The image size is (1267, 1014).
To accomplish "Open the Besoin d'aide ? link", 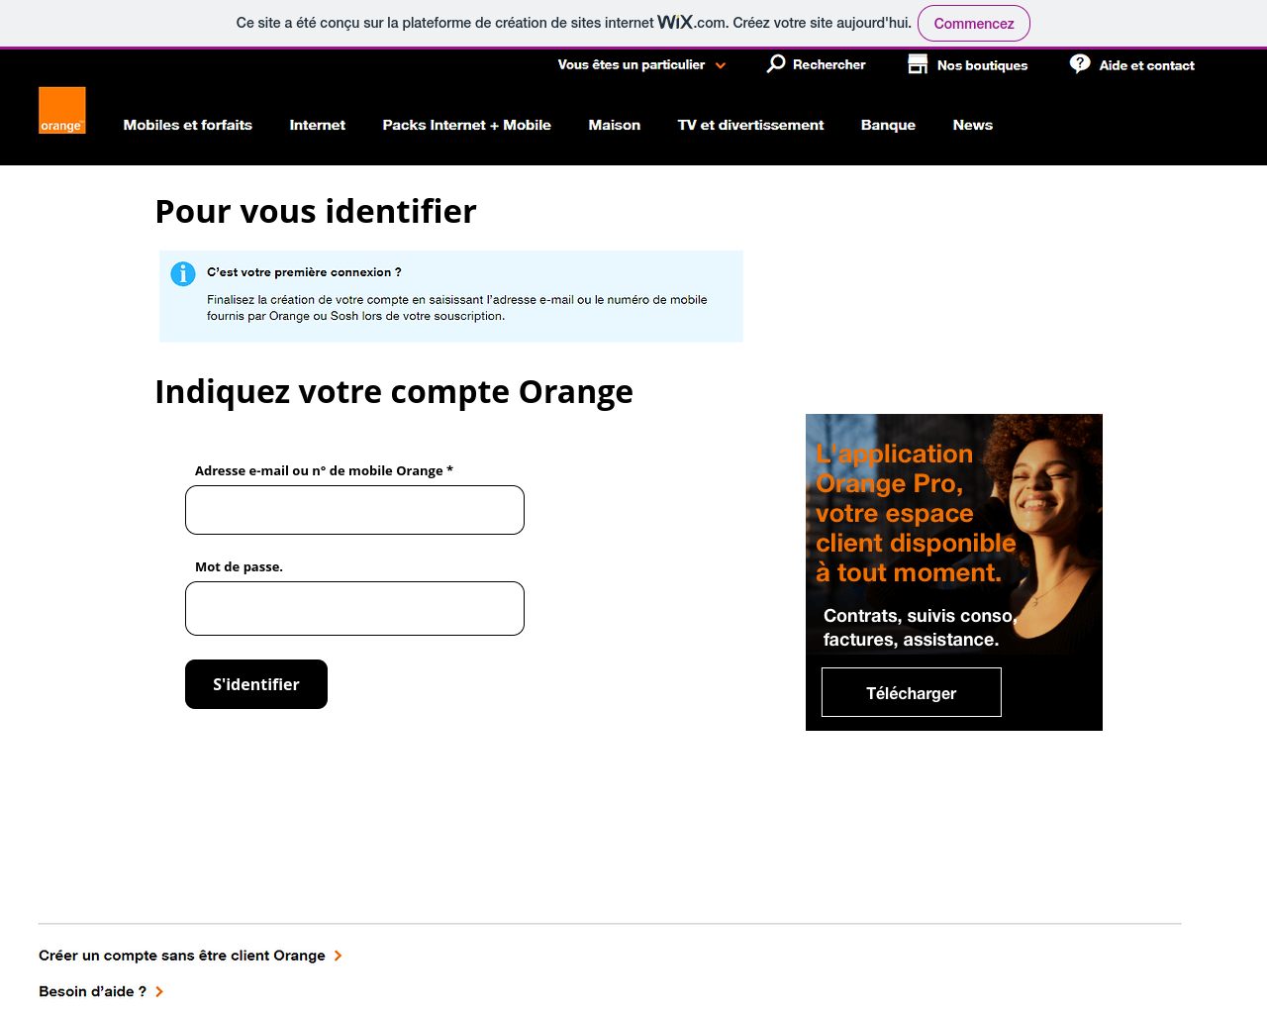I will pyautogui.click(x=93, y=991).
